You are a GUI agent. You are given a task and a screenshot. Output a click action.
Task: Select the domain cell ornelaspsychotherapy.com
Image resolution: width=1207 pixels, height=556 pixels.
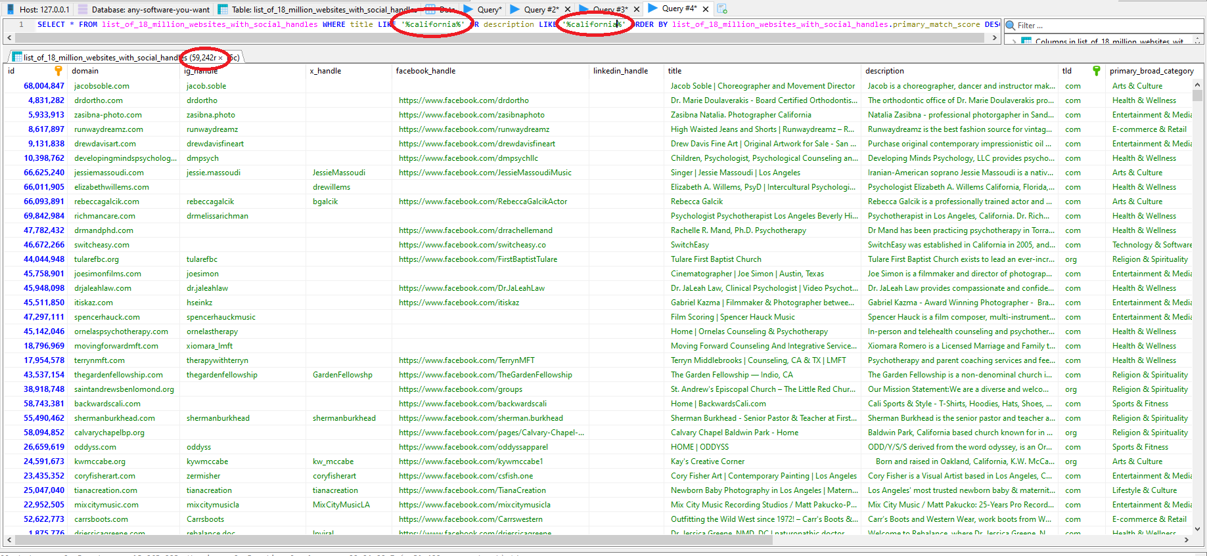(x=123, y=331)
